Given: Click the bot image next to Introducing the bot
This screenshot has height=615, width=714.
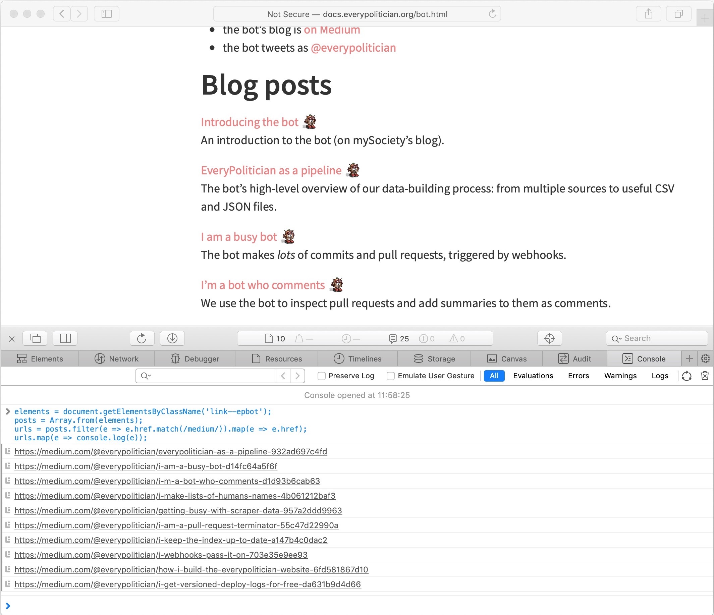Looking at the screenshot, I should (x=310, y=122).
